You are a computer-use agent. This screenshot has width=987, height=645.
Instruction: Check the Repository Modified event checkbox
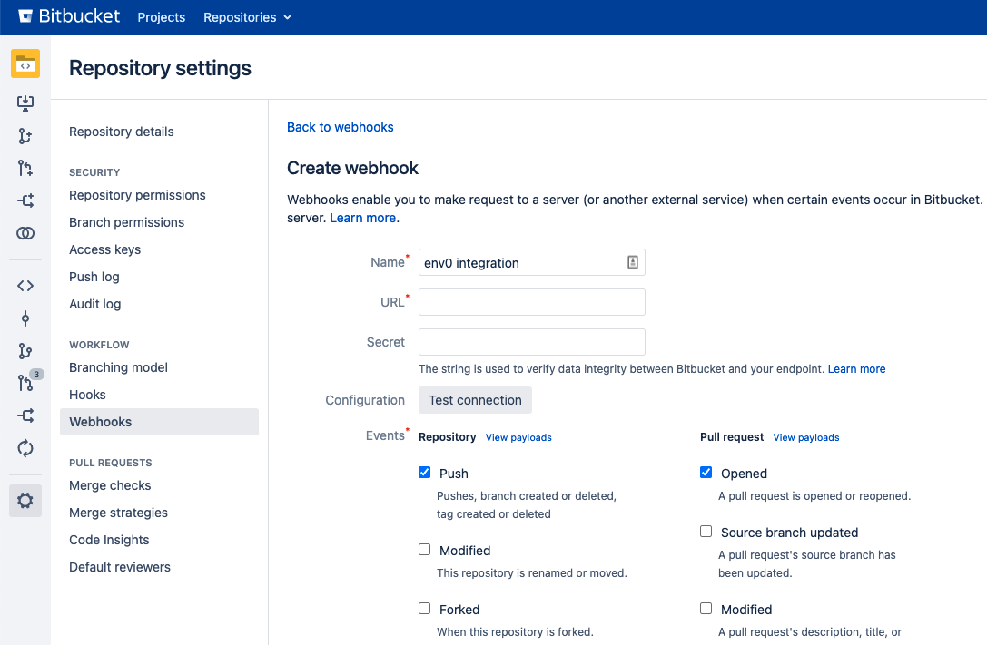click(x=425, y=550)
